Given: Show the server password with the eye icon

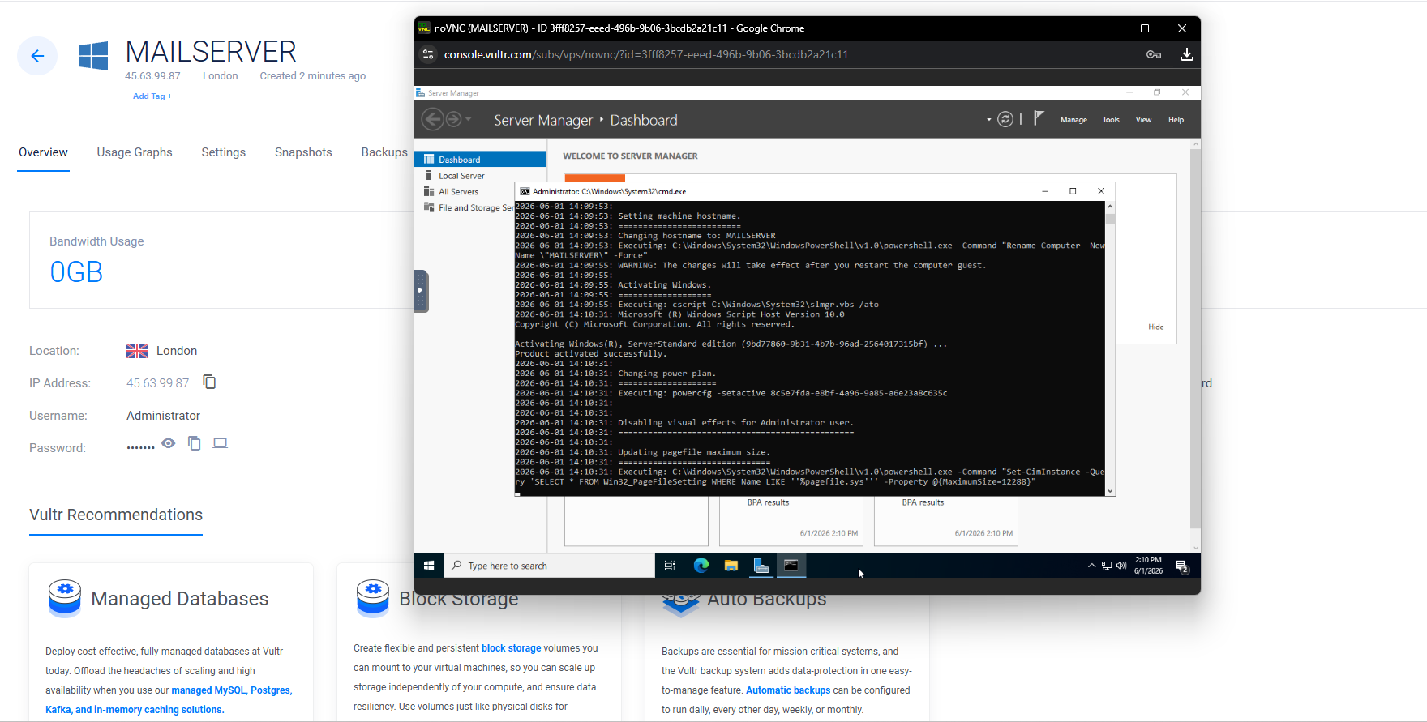Looking at the screenshot, I should pos(169,443).
